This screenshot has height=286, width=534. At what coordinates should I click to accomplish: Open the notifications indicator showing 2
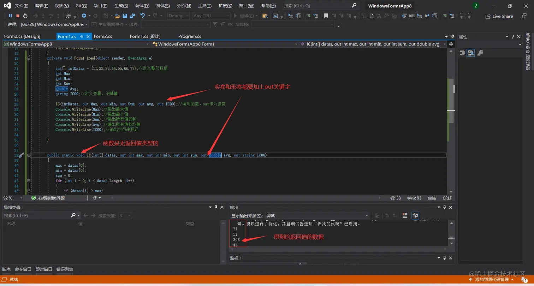point(476,6)
